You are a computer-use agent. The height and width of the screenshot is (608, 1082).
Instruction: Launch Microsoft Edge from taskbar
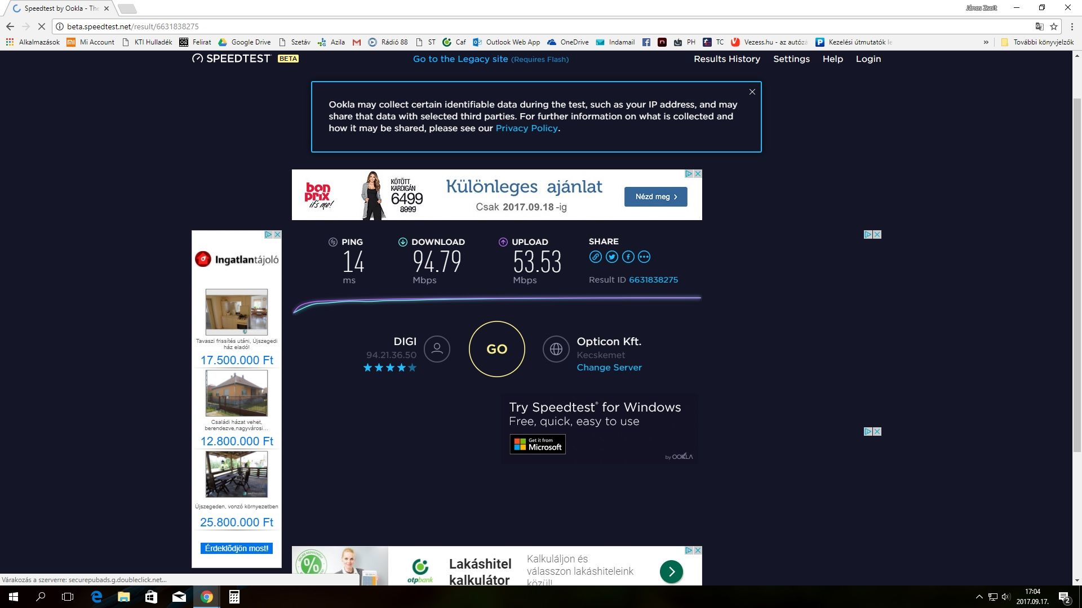[x=96, y=597]
